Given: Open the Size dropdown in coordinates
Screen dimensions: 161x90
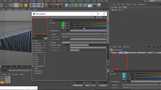Looking at the screenshot, I should pos(90,85).
